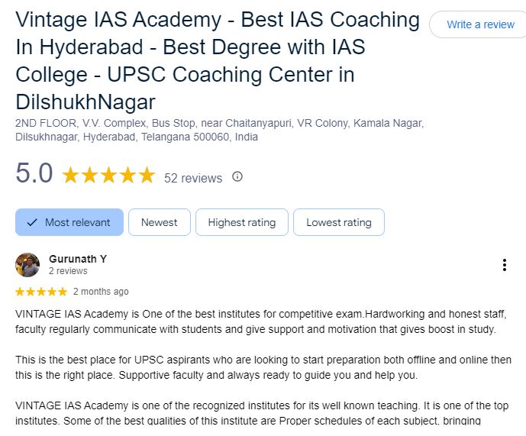Sort reviews by Highest rating
The width and height of the screenshot is (526, 436).
[x=242, y=222]
